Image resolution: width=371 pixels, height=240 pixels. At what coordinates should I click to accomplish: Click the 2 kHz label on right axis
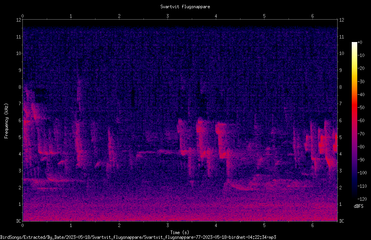pos(340,188)
